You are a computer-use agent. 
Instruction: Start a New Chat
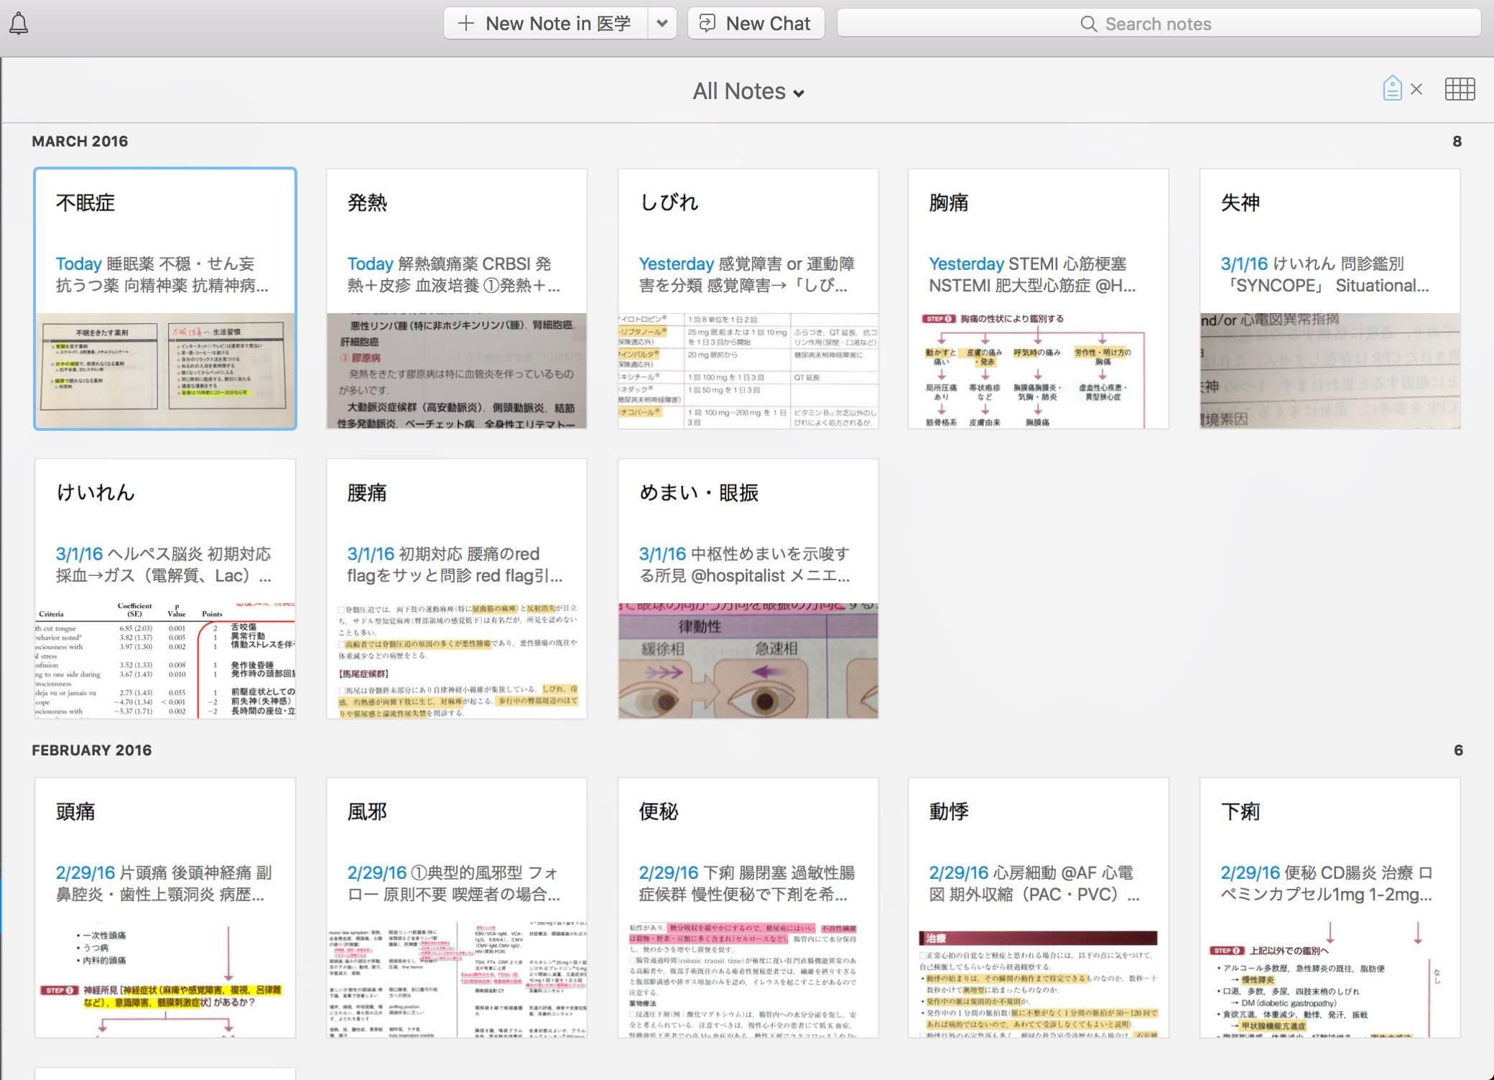coord(768,24)
